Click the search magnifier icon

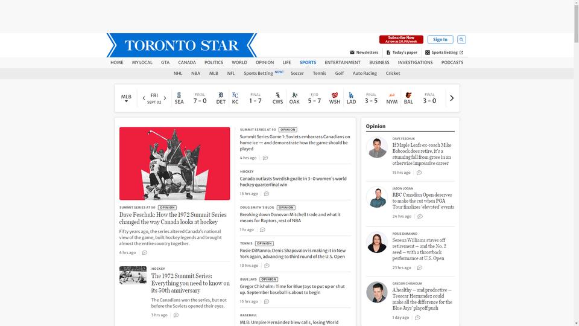click(461, 40)
